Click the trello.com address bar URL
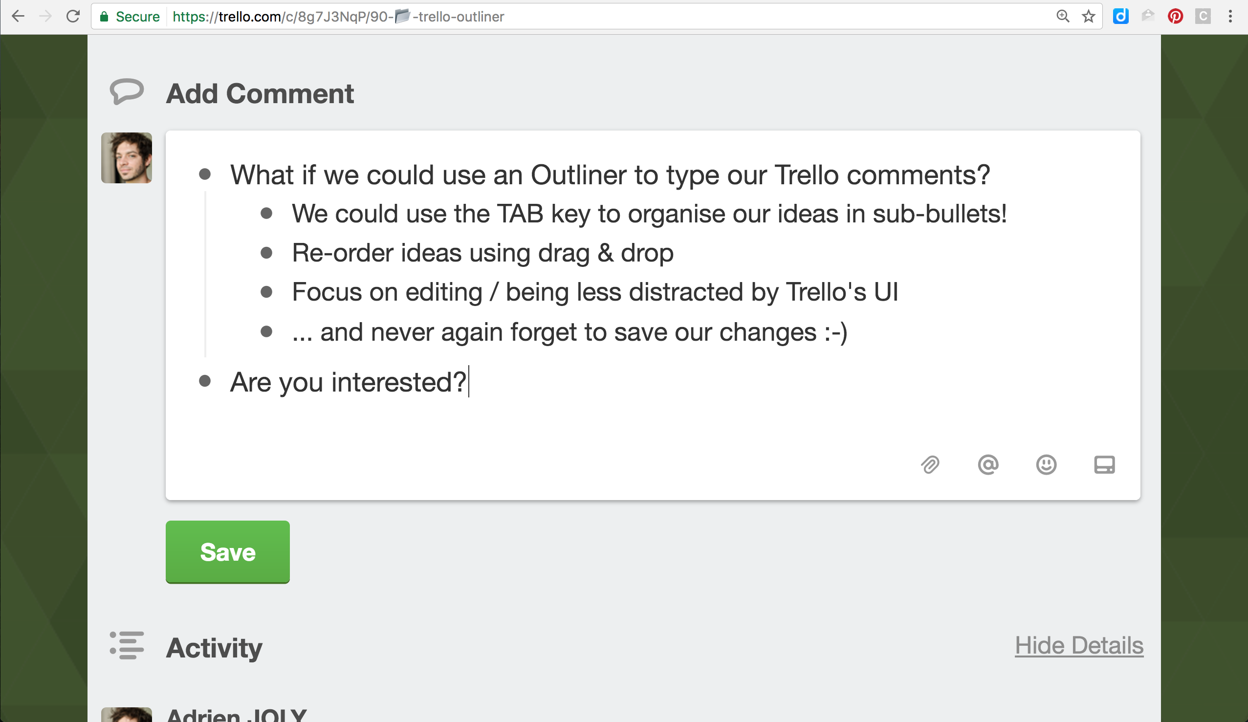Screen dimensions: 1248x722 click(x=338, y=17)
